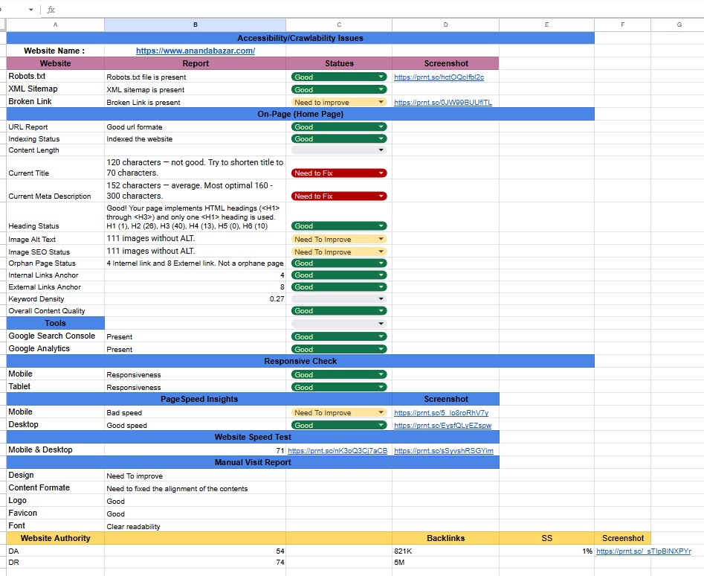Select the Website Speed Test section header
Screen dimensions: 704x576
(253, 437)
